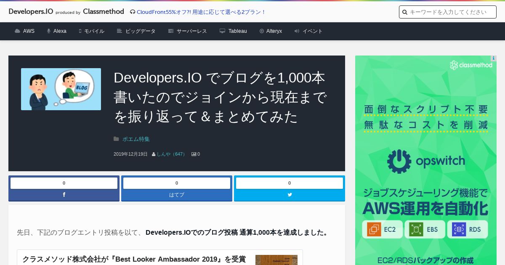505x265 pixels.
Task: Click the RDS badge in the ad
Action: click(468, 230)
